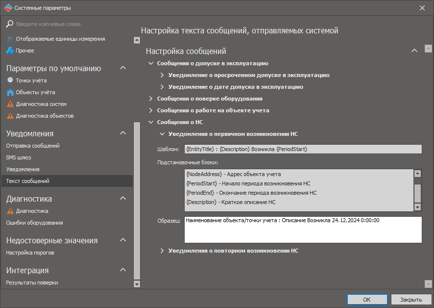Expand Сообщения о работе на объекте учета

point(151,110)
